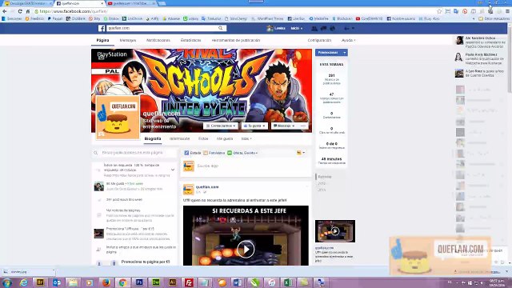Click the Bitly bookmark

click(94, 18)
